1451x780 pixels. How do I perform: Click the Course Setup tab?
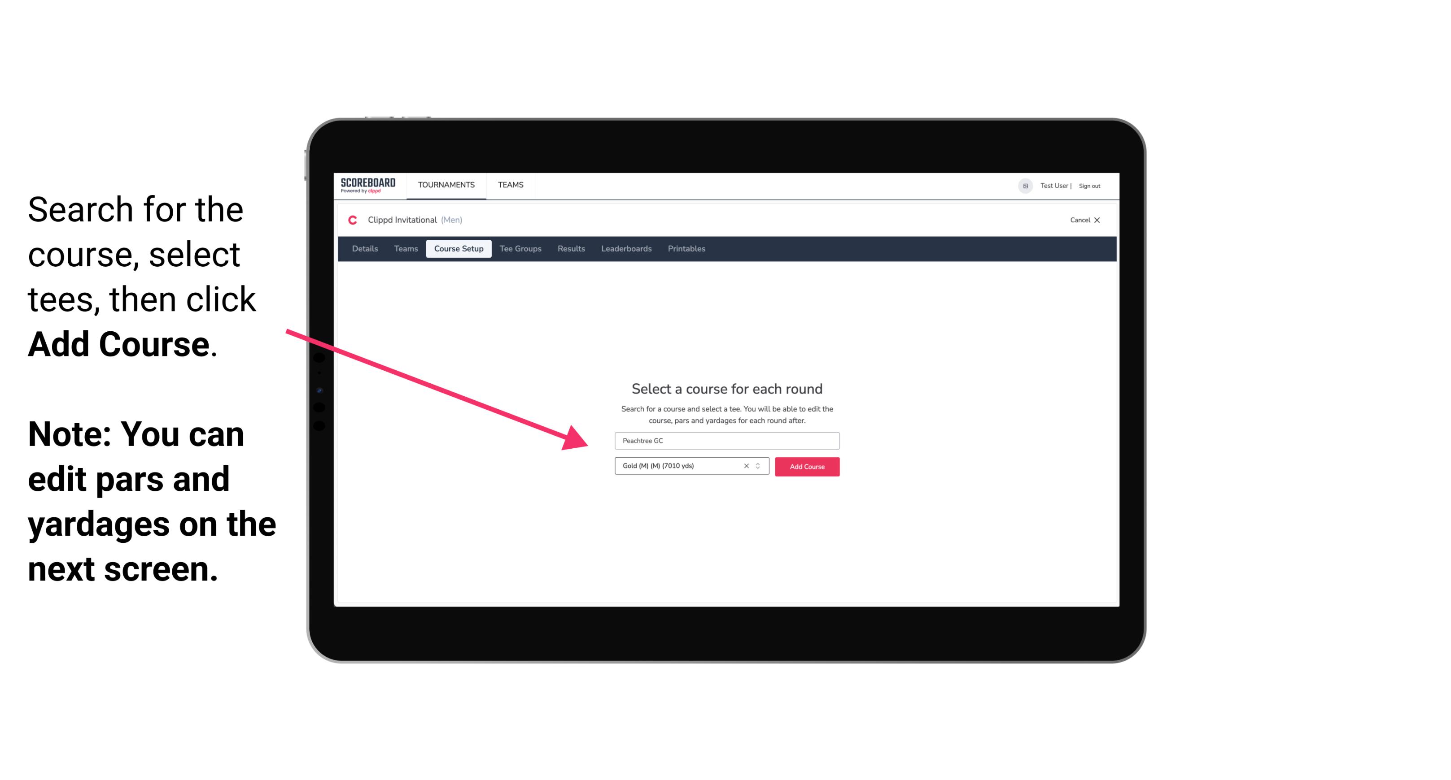(459, 249)
